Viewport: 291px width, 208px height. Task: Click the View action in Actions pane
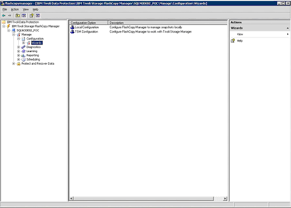pos(240,34)
